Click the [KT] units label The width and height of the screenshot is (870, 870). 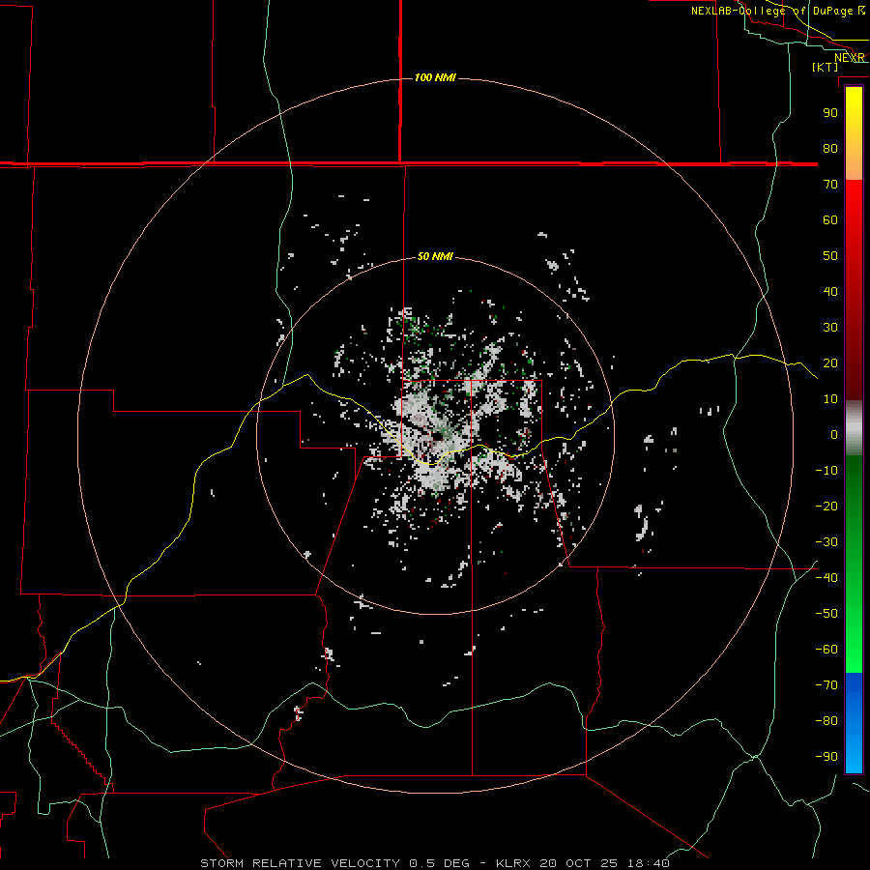826,67
